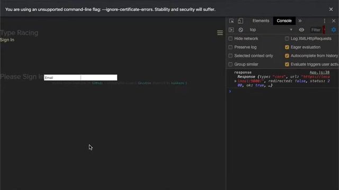This screenshot has width=339, height=190.
Task: Clear the console
Action: coord(240,30)
